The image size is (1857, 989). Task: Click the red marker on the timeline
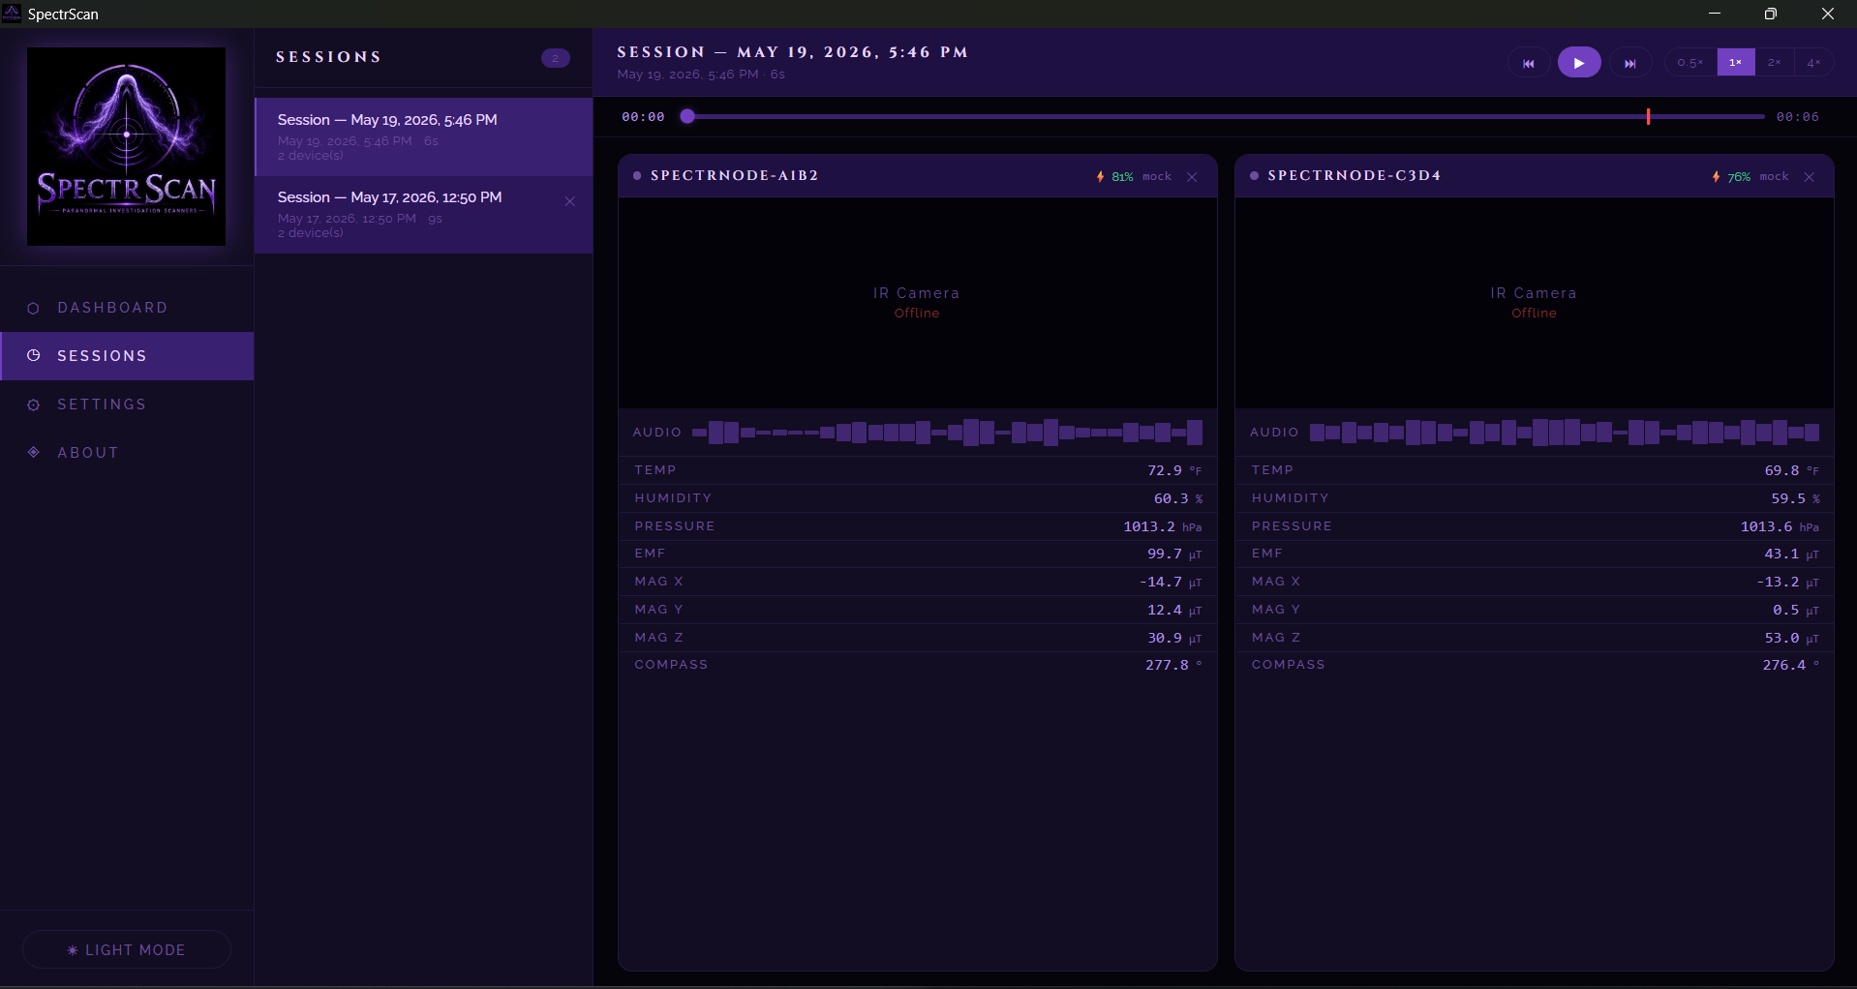[x=1648, y=116]
